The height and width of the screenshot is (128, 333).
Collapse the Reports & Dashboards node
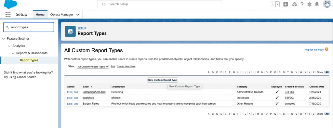[13, 53]
